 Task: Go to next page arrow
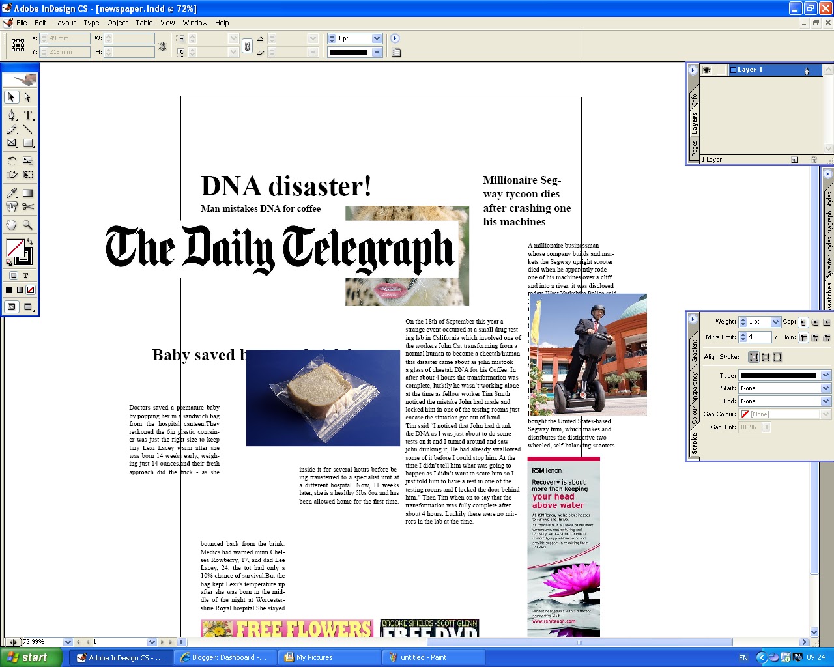click(163, 642)
